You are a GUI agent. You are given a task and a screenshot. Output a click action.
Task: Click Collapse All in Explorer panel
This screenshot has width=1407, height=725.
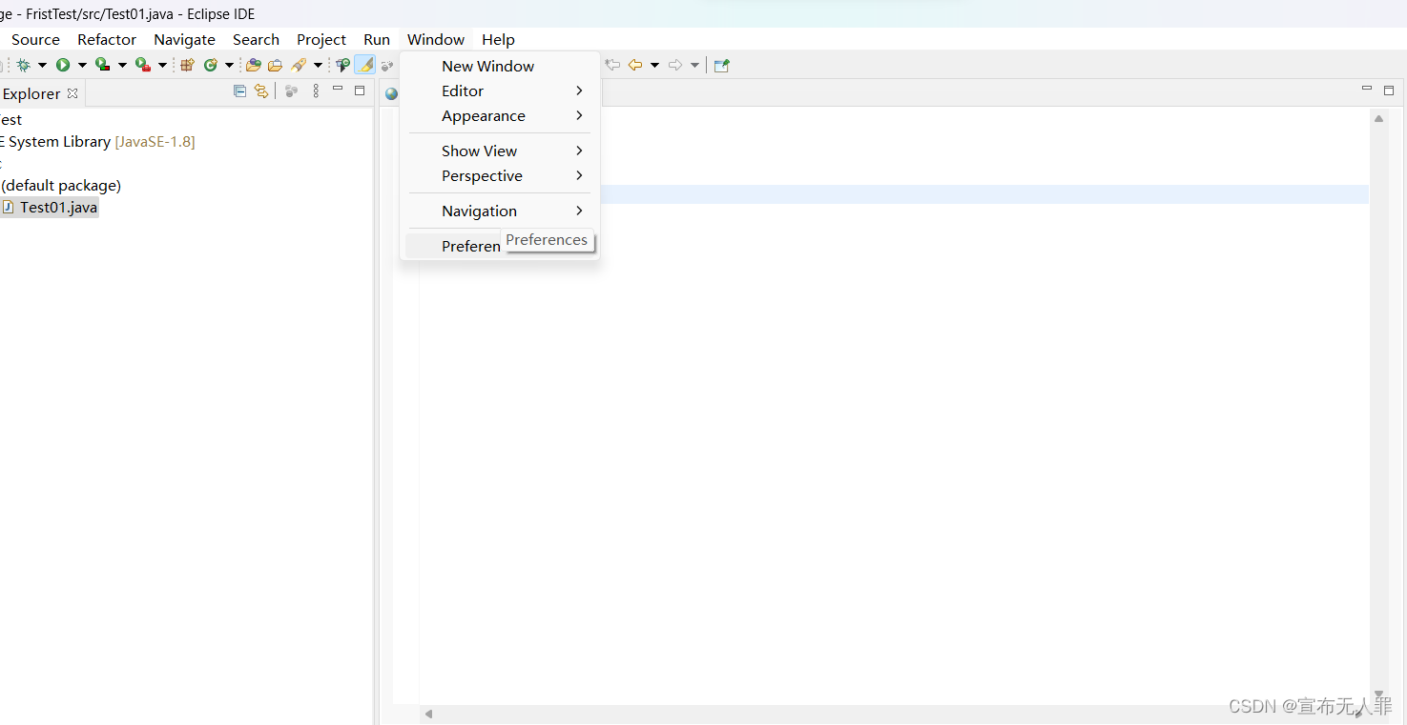(x=239, y=91)
